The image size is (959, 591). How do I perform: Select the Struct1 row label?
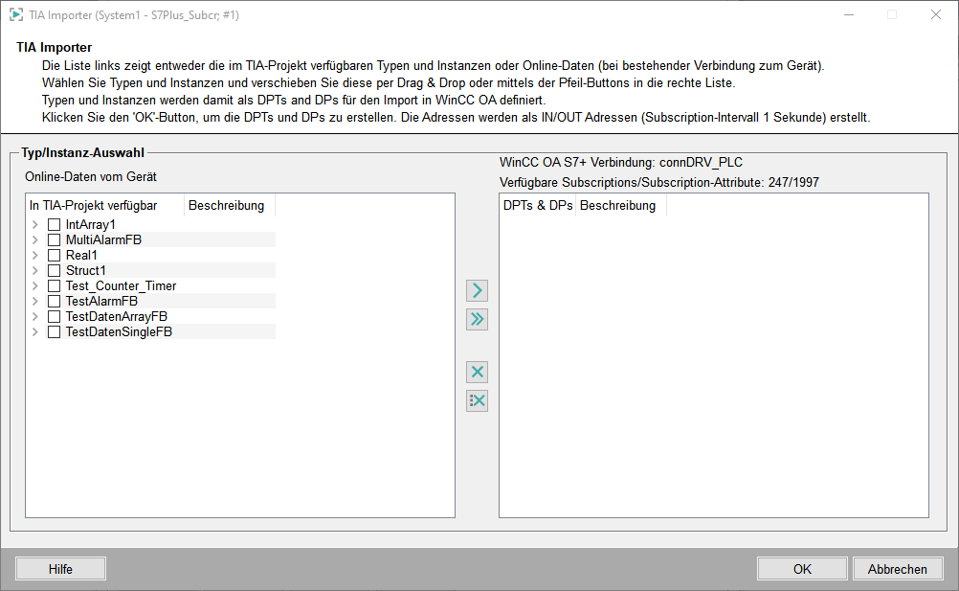click(x=85, y=270)
